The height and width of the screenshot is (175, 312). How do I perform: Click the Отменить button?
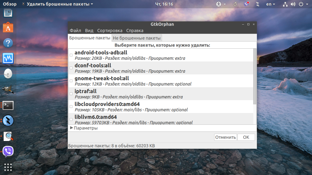coord(225,137)
